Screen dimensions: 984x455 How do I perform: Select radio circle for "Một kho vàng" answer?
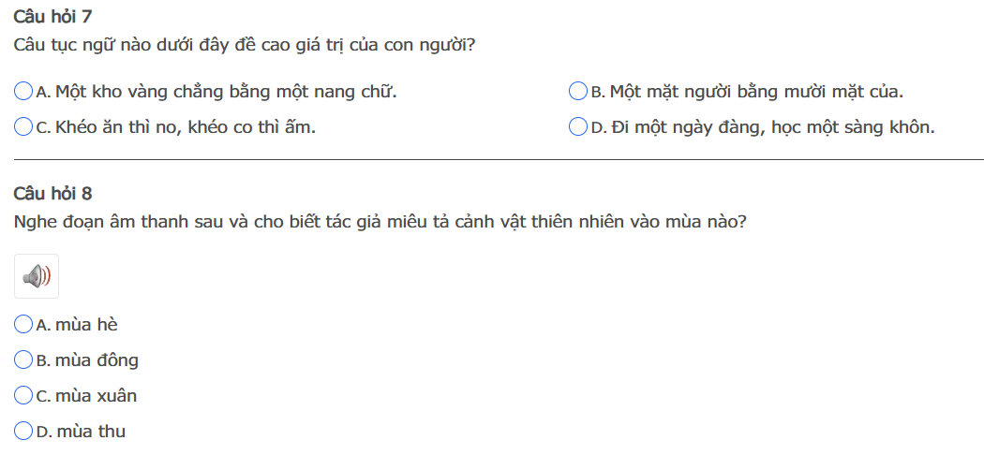click(24, 92)
